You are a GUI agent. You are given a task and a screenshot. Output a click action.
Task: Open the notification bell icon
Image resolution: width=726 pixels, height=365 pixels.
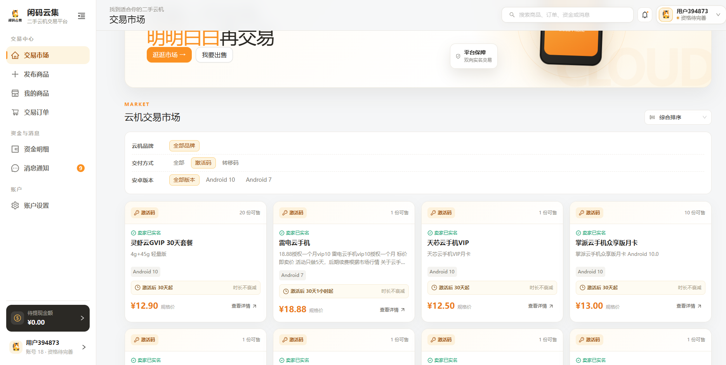[645, 15]
